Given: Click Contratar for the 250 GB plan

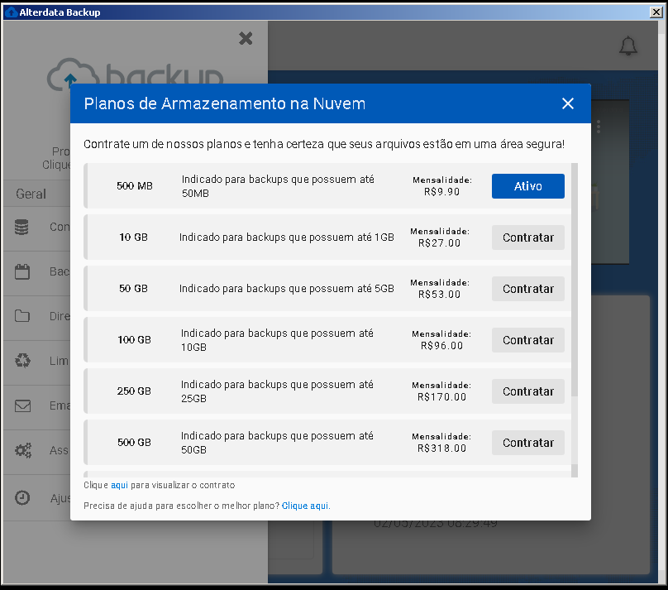Looking at the screenshot, I should [x=527, y=391].
